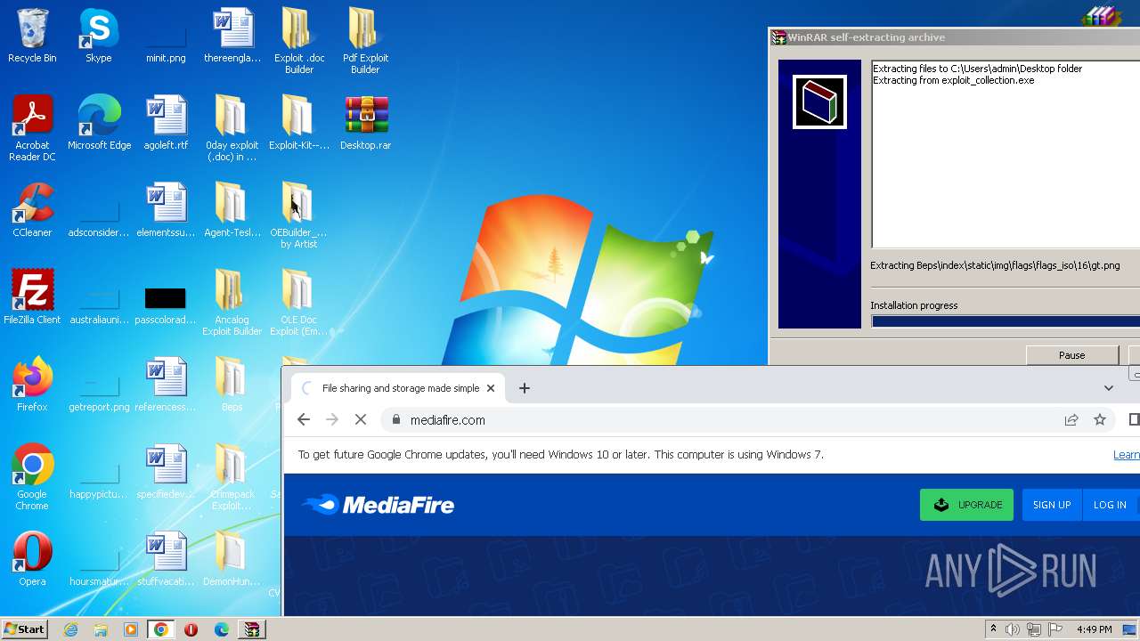The width and height of the screenshot is (1140, 641).
Task: Click the LOG IN button
Action: pos(1110,505)
